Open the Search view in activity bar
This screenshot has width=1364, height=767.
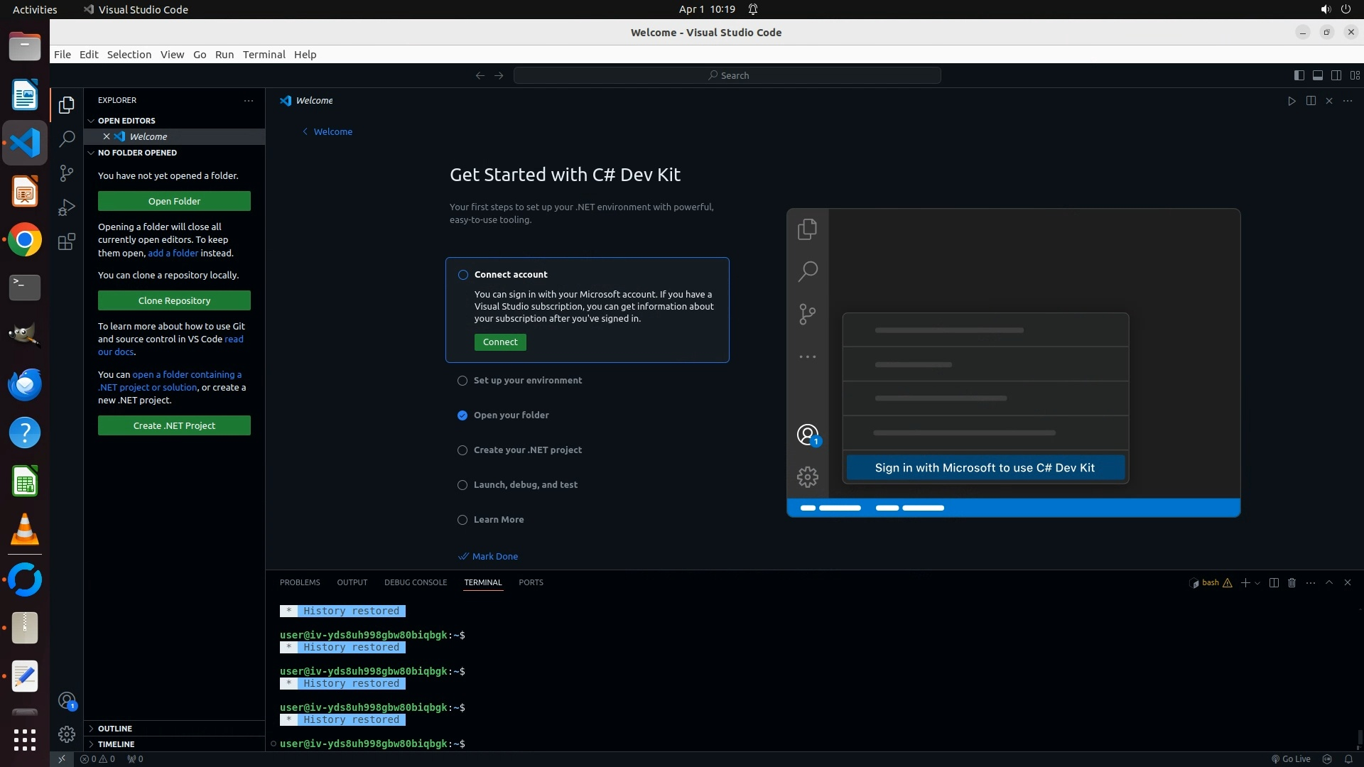click(67, 139)
